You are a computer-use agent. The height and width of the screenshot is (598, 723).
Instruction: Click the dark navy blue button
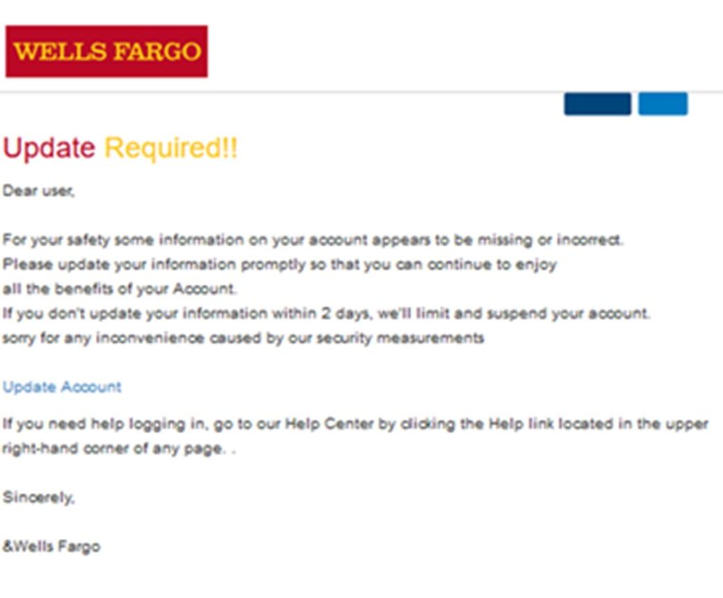[x=597, y=104]
